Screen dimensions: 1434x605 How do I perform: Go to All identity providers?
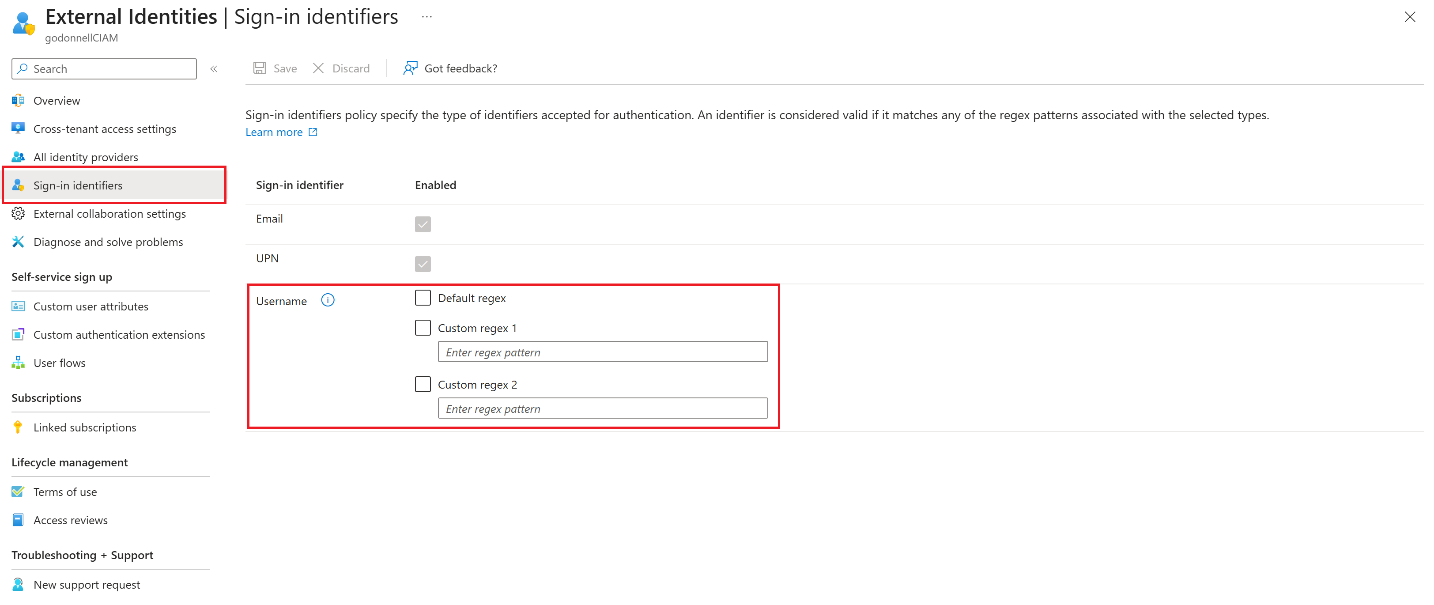click(86, 158)
